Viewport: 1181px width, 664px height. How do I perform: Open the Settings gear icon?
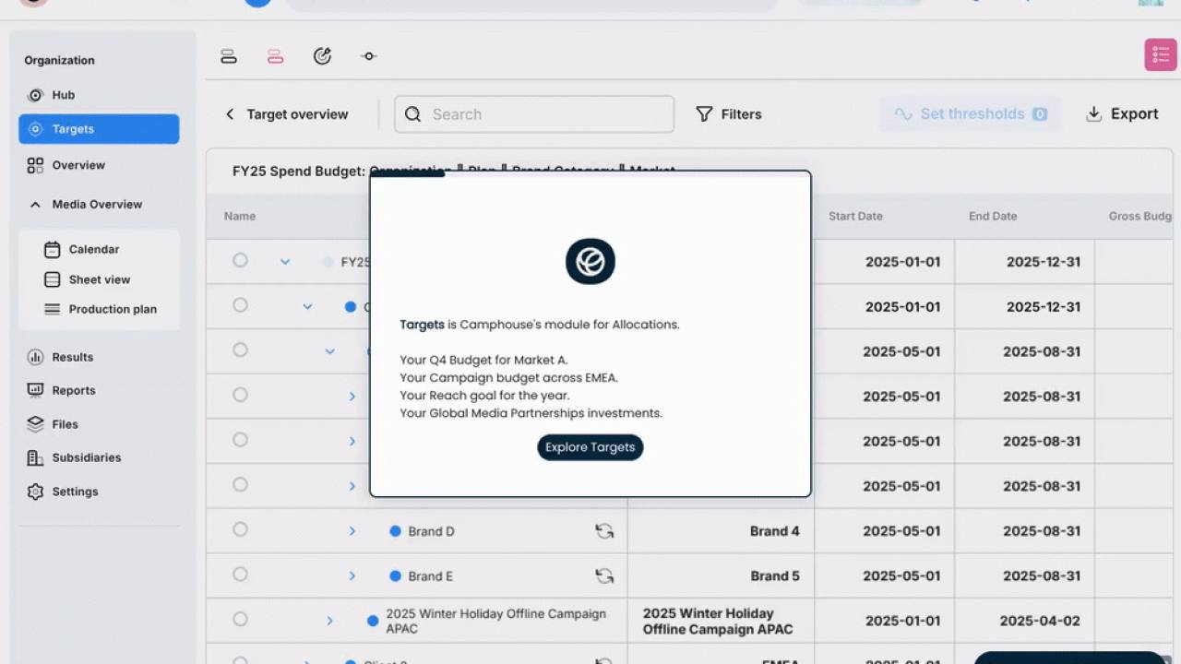[x=36, y=492]
